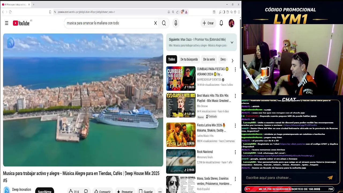Open the Crear upload menu
This screenshot has width=343, height=193.
click(208, 23)
